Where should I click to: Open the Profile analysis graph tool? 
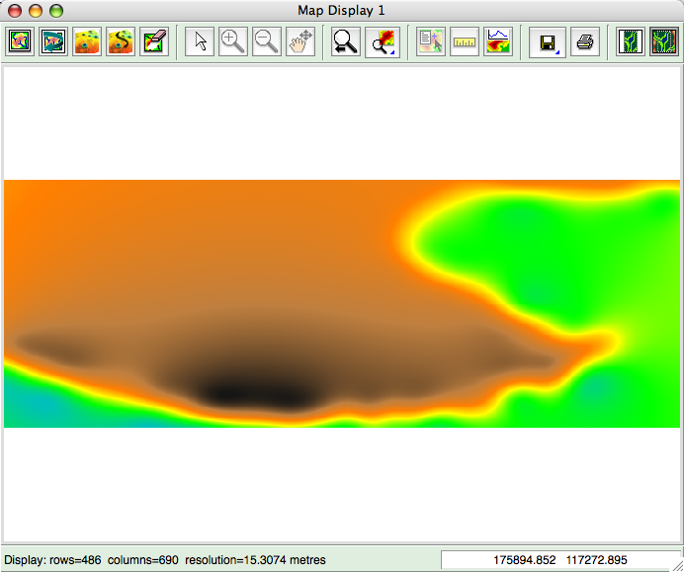497,41
